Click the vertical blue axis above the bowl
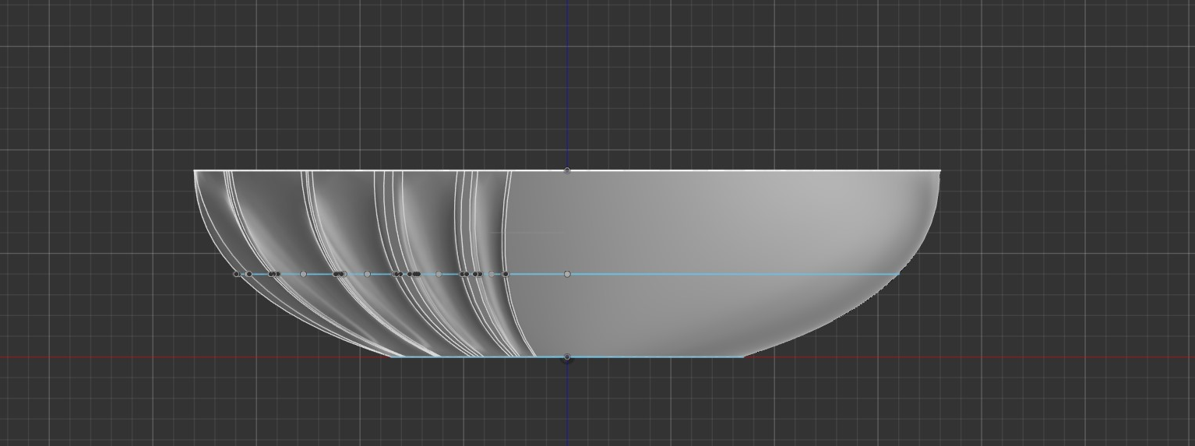This screenshot has height=446, width=1195. [567, 78]
